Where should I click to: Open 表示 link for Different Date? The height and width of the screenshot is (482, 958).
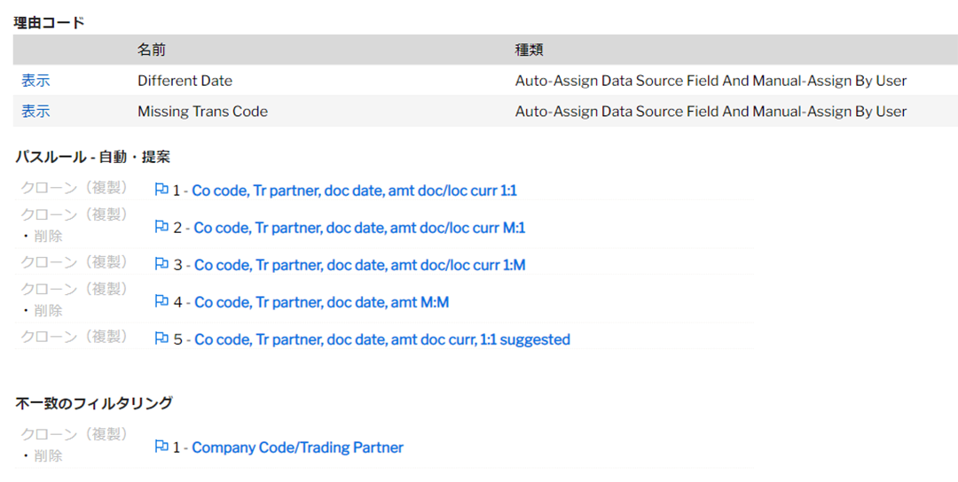35,81
